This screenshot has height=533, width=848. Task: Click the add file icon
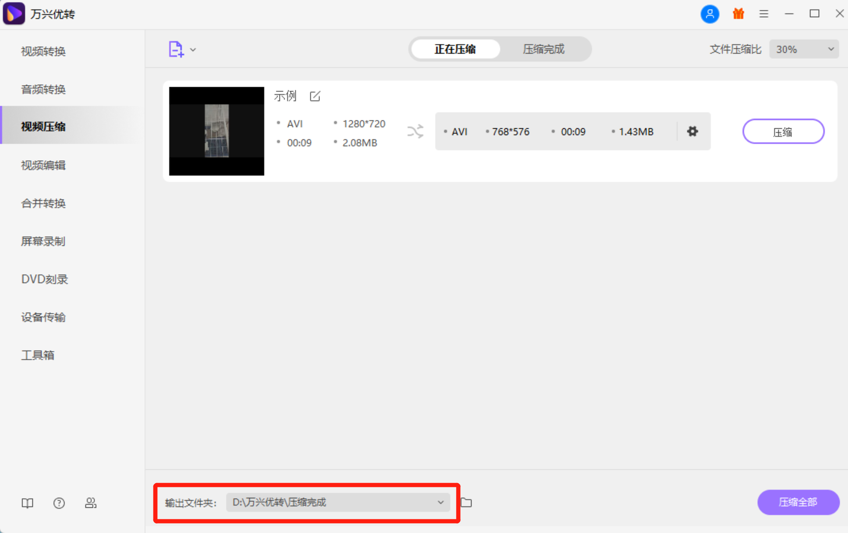click(176, 49)
